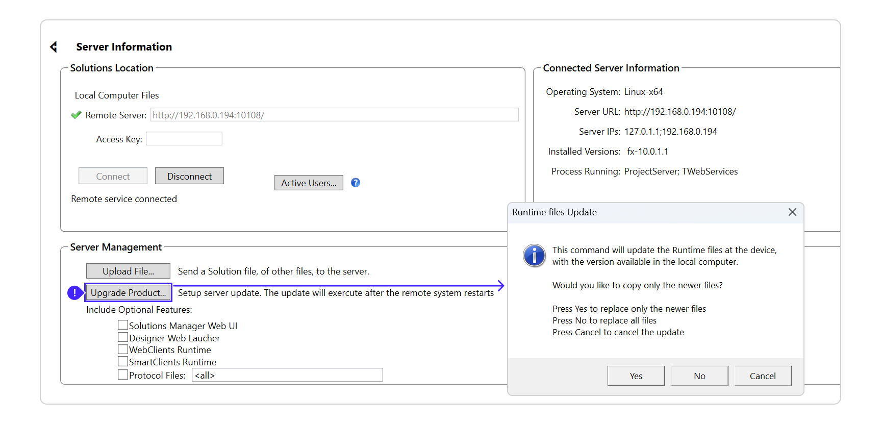881x424 pixels.
Task: Open the Active Users list
Action: coord(309,183)
